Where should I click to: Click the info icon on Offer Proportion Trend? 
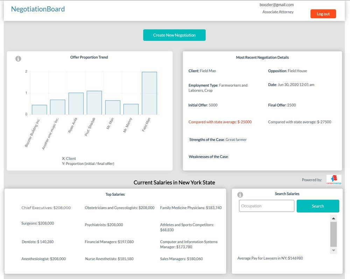(x=18, y=59)
